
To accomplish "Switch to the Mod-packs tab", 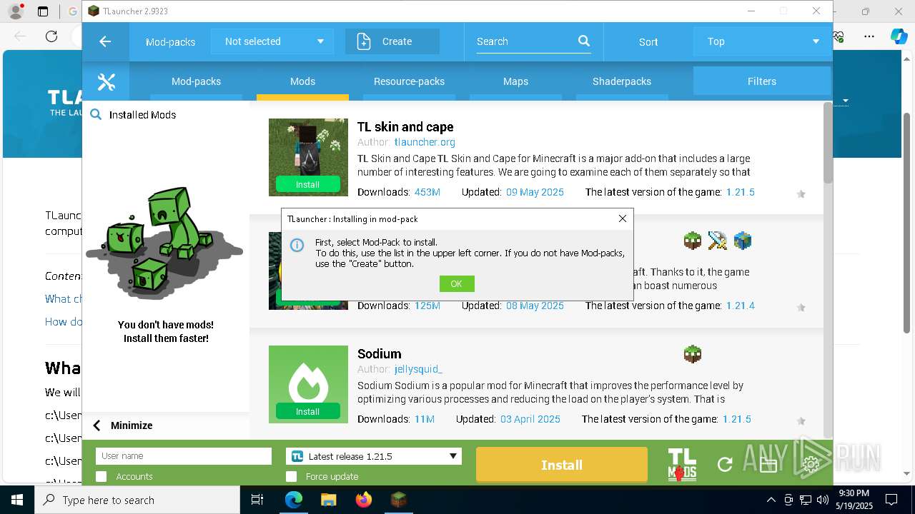I will 196,81.
